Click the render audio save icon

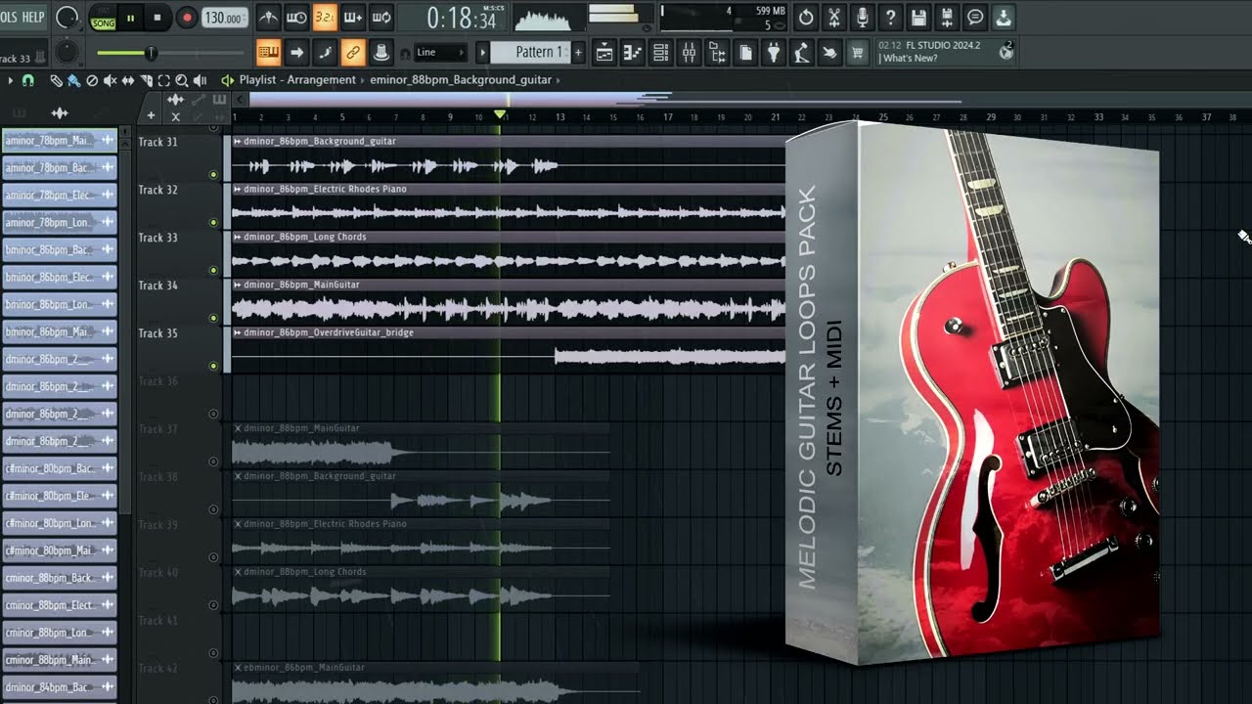pyautogui.click(x=947, y=18)
